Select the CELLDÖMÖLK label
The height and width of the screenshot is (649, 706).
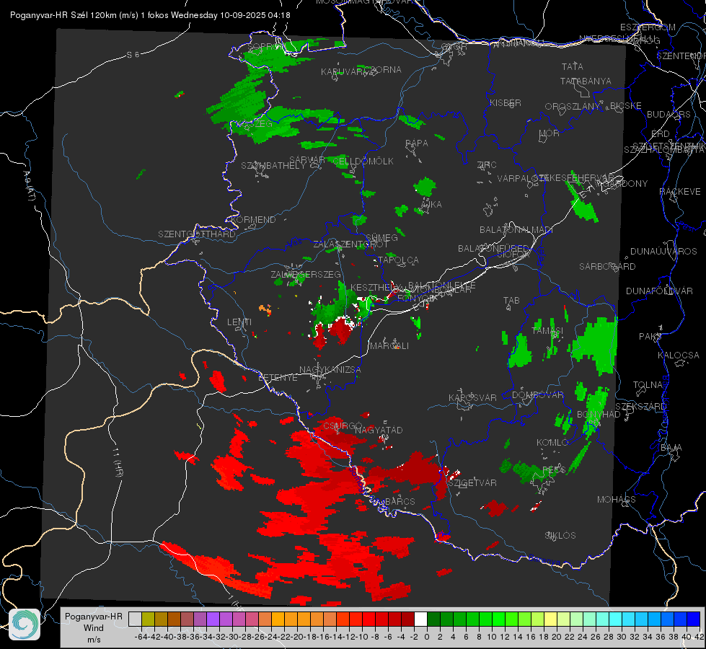click(x=363, y=162)
